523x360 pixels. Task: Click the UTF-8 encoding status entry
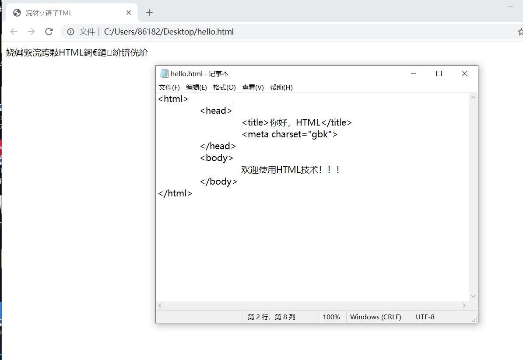pos(425,317)
